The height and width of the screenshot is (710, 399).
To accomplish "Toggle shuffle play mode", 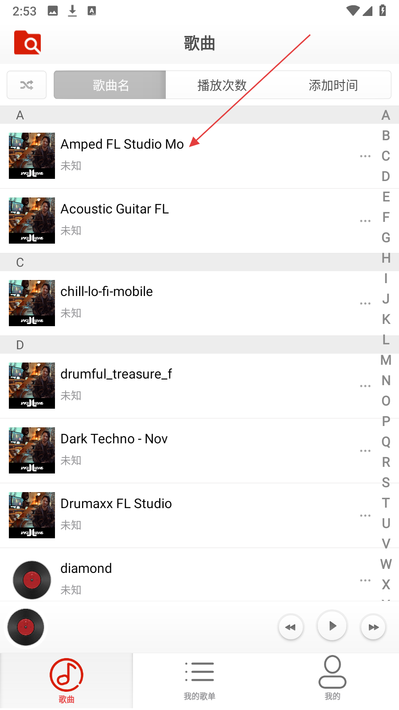I will (27, 85).
